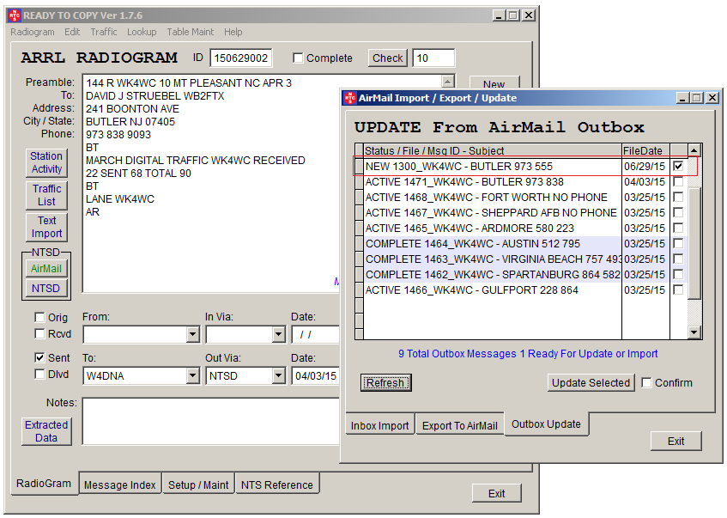The image size is (727, 518).
Task: Open the Help menu
Action: click(233, 32)
